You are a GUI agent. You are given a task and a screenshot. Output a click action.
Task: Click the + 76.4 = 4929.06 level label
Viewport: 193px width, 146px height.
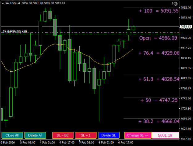(x=159, y=53)
